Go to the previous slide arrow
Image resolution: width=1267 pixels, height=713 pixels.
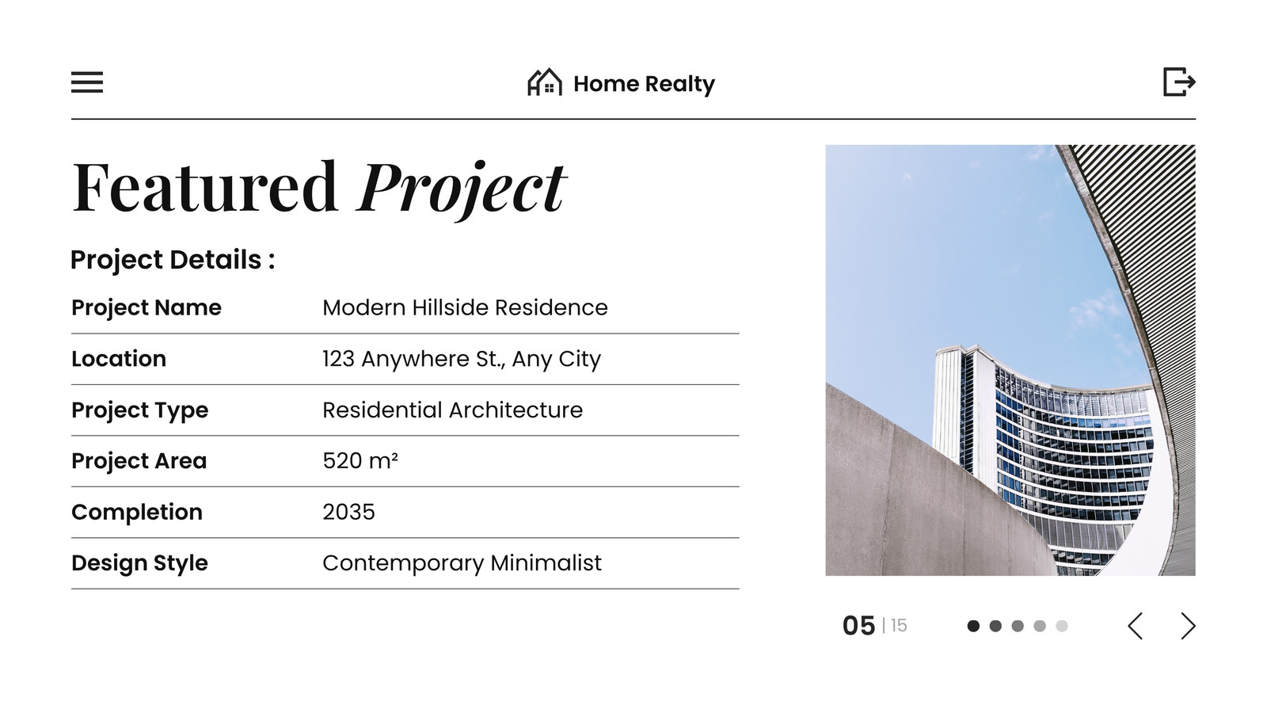(x=1136, y=626)
